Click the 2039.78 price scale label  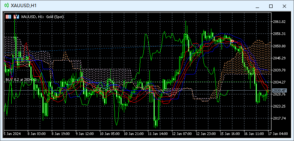tap(279, 70)
